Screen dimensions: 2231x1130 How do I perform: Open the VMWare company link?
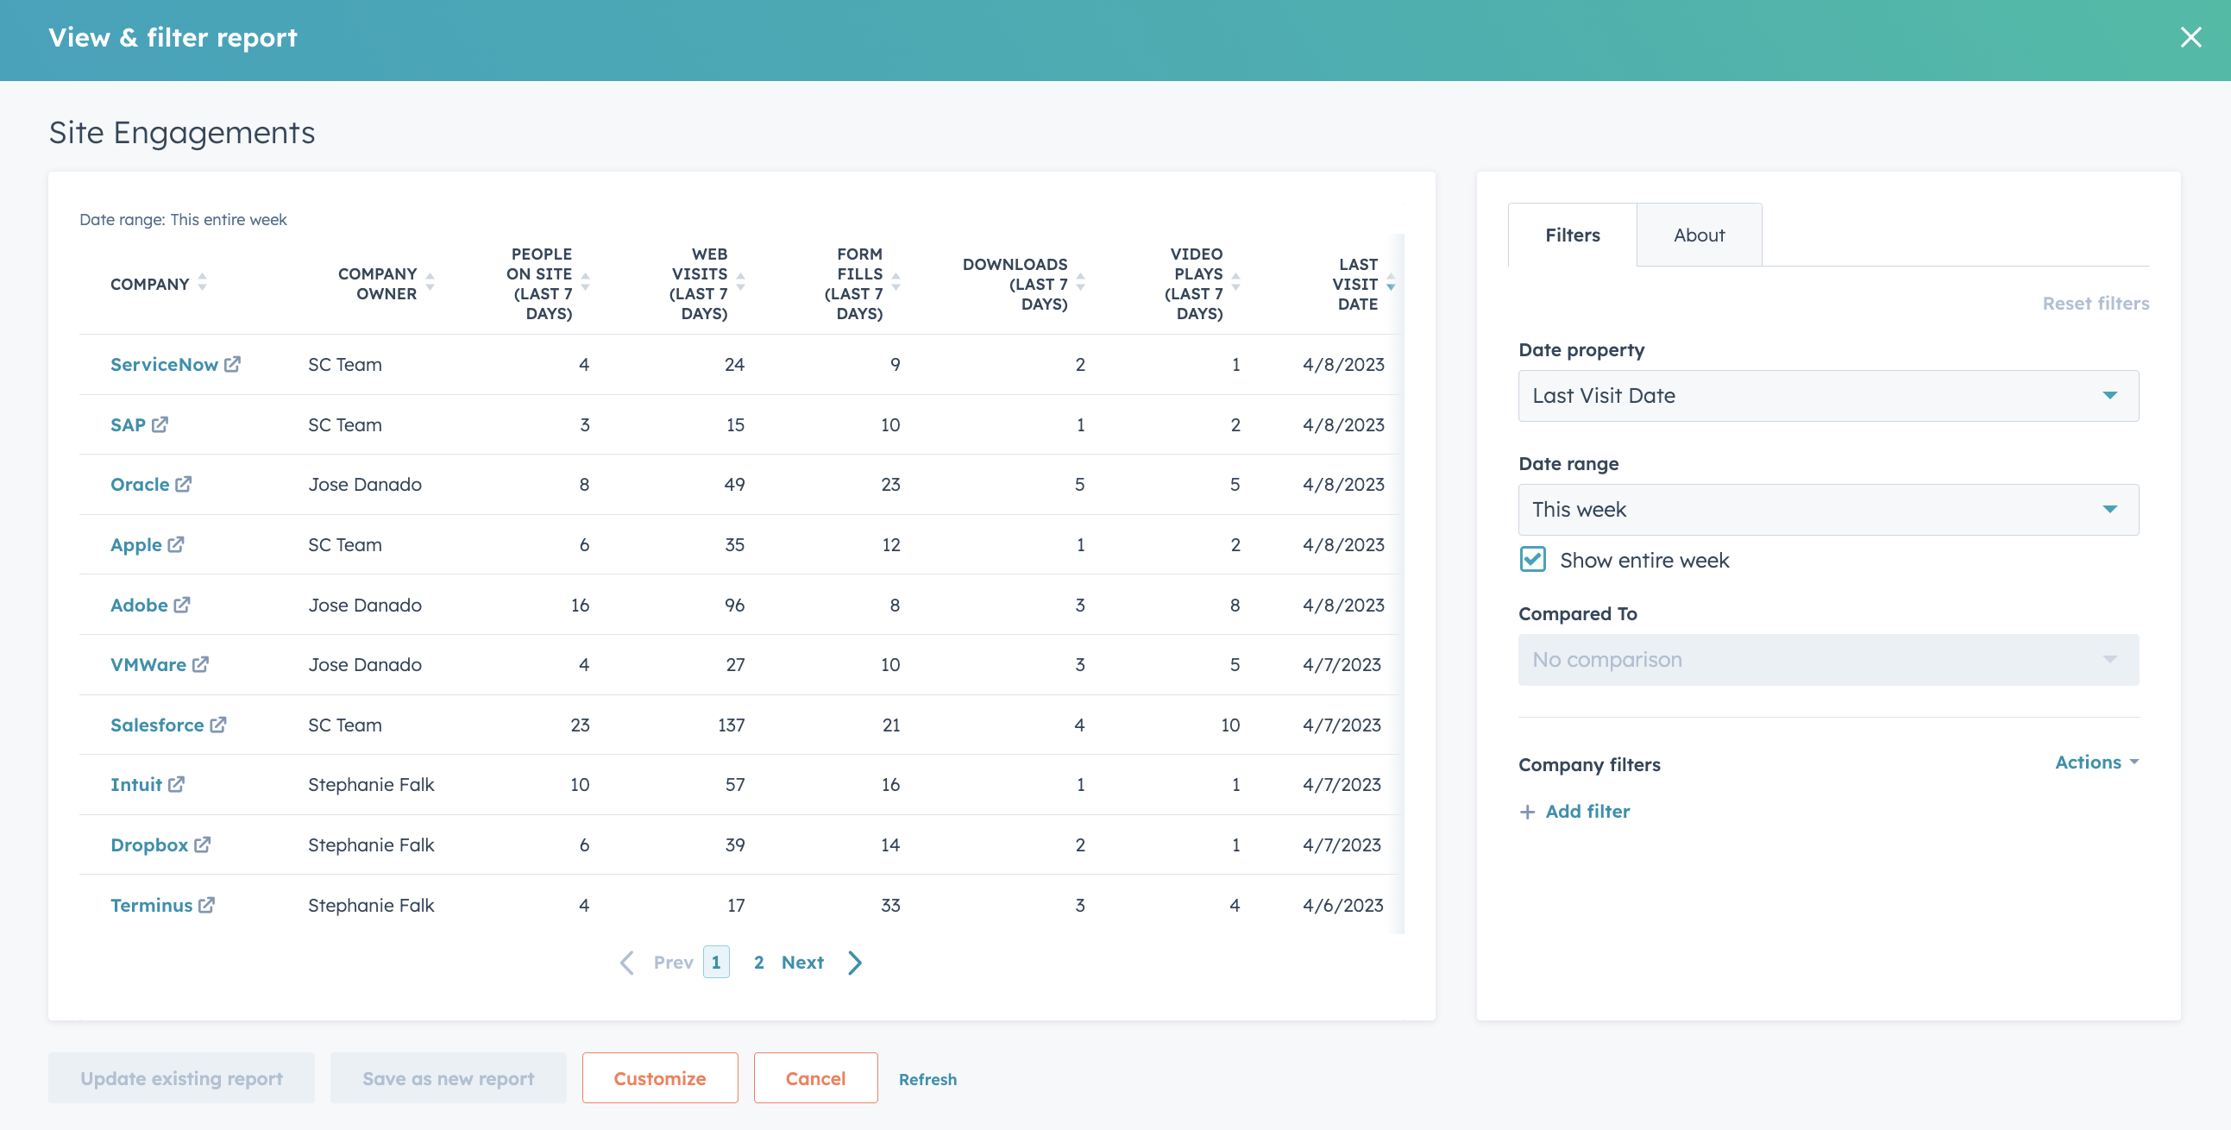(x=148, y=665)
